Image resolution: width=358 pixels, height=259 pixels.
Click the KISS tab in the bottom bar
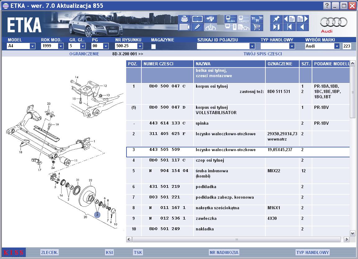pyautogui.click(x=14, y=252)
